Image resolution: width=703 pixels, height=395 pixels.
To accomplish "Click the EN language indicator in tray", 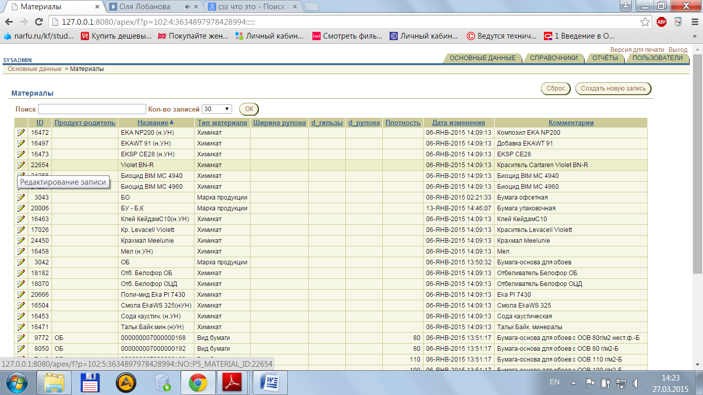I will tap(555, 382).
